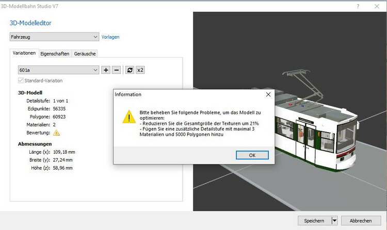This screenshot has height=230, width=387.
Task: Confirm the dialog with OK
Action: 252,155
